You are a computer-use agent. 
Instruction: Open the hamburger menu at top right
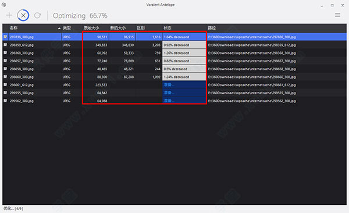click(x=337, y=15)
